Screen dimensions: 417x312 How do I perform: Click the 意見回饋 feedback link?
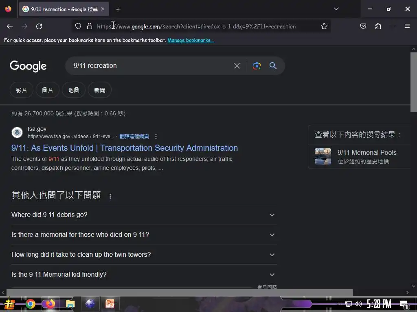(267, 287)
